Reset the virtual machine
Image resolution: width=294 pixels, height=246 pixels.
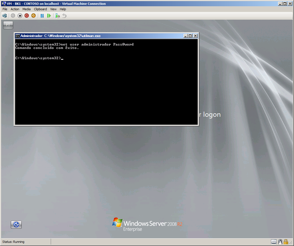pos(49,16)
